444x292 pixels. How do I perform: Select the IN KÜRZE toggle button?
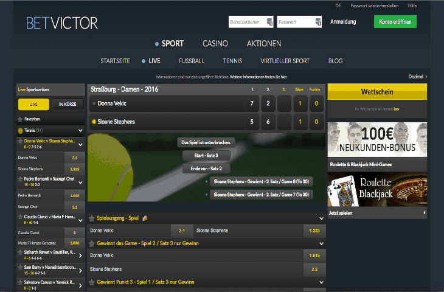pos(68,104)
